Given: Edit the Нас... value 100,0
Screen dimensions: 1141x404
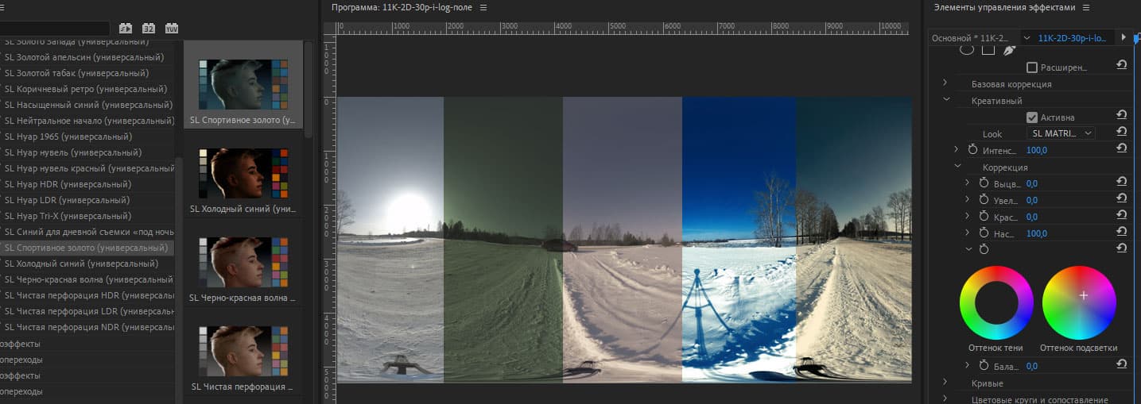Looking at the screenshot, I should [x=1037, y=233].
